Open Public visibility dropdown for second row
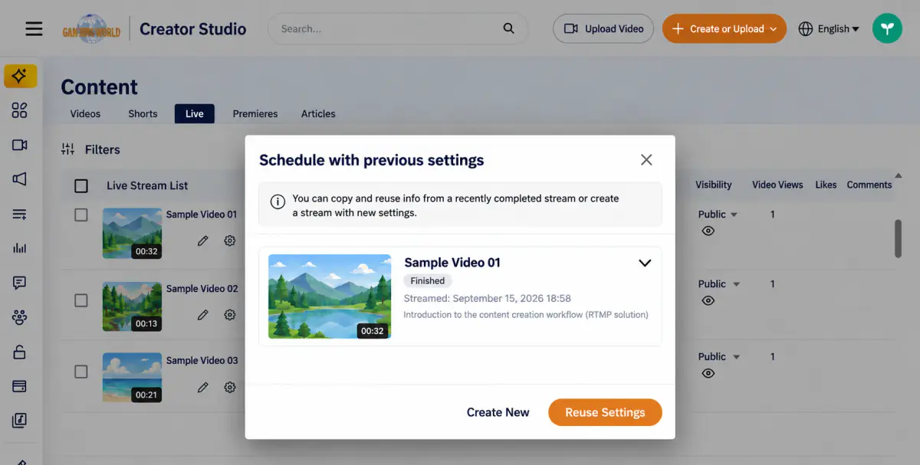920x465 pixels. coord(718,284)
